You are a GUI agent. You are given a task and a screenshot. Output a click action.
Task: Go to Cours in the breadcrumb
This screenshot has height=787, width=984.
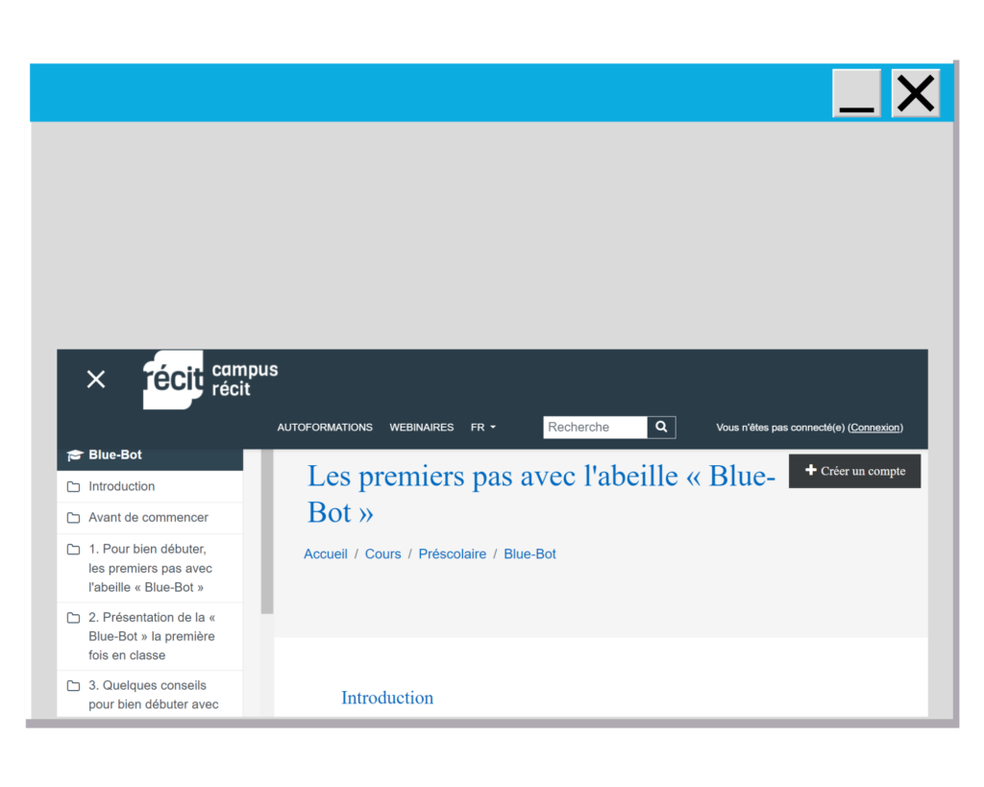click(x=382, y=554)
